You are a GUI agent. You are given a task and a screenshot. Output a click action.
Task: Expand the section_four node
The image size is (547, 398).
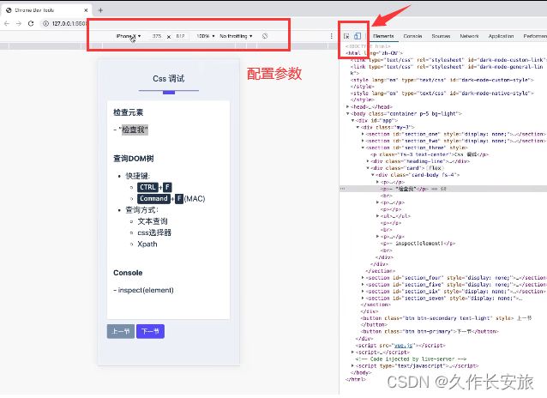363,278
